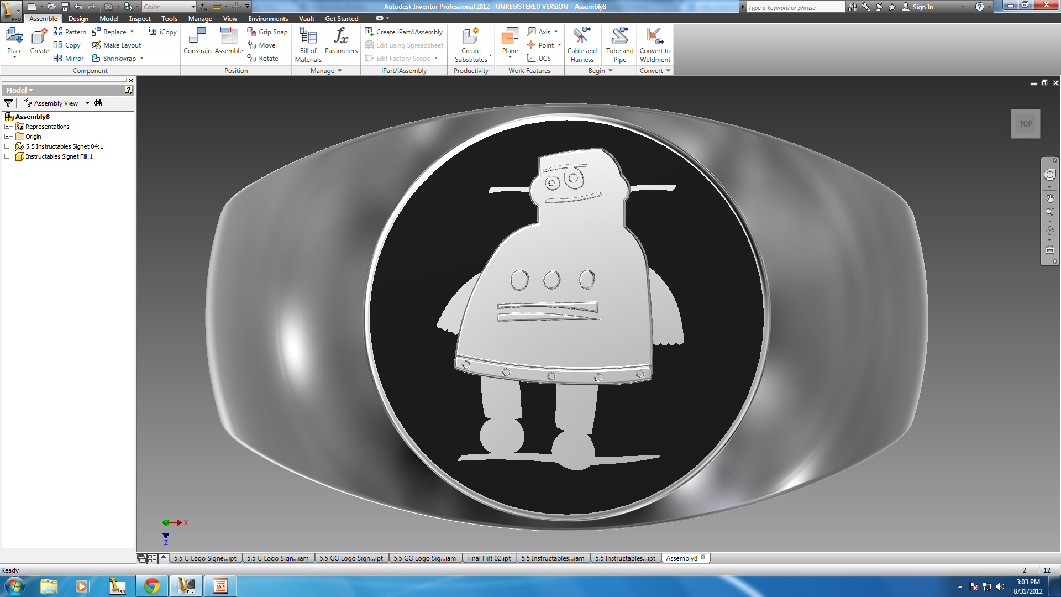This screenshot has height=597, width=1061.
Task: Expand the 5.5 Instructables Signet 04:1 node
Action: pos(7,146)
